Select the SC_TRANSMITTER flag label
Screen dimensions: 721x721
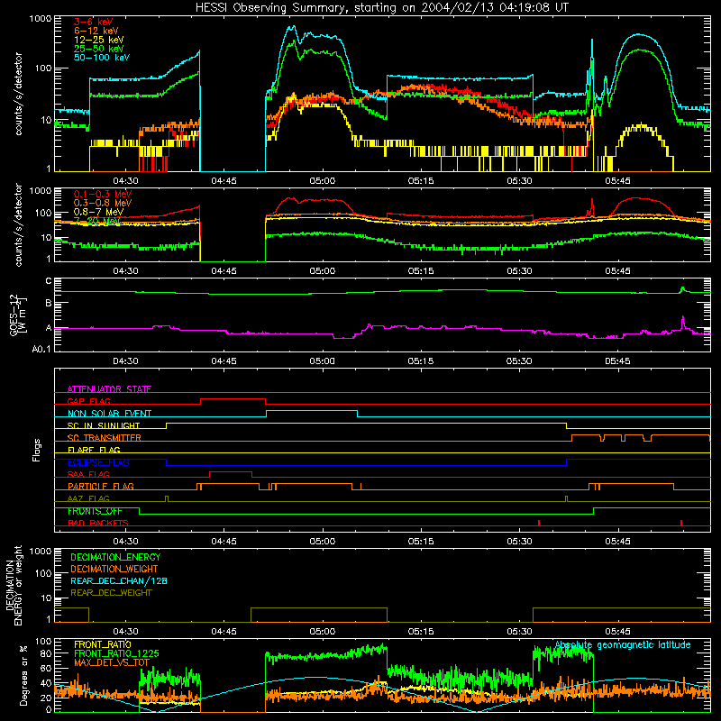105,438
